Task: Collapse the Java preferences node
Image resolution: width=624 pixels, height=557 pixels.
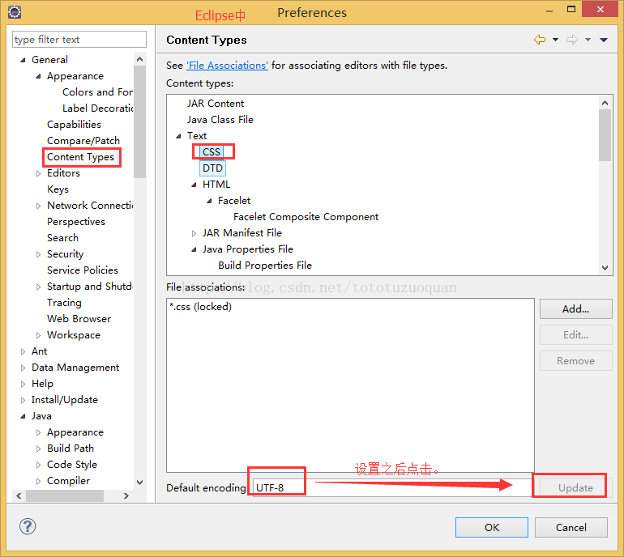Action: click(23, 416)
